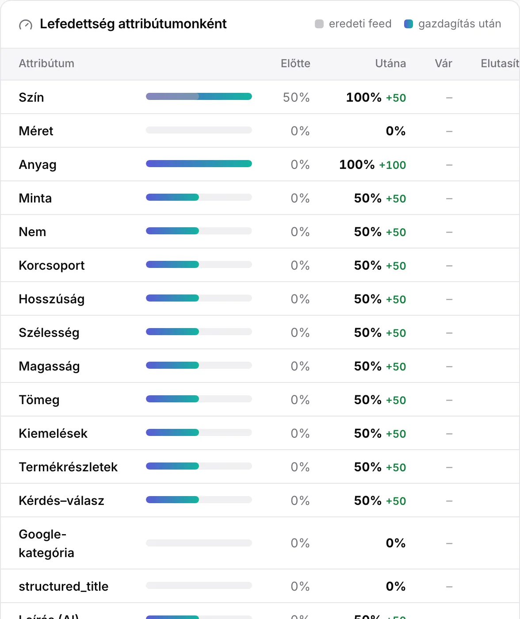Select the Google-kategória attribute row
The image size is (520, 619).
click(260, 543)
